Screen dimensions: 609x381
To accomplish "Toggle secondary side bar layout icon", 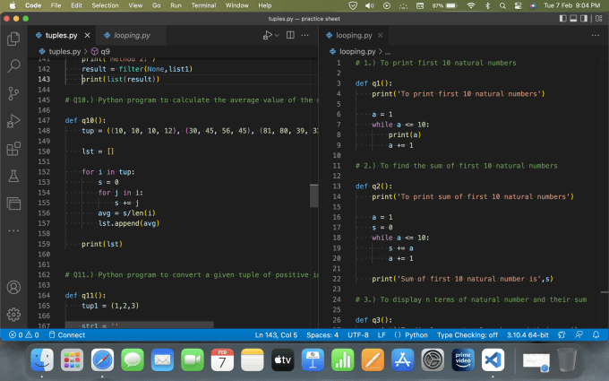I will point(584,18).
